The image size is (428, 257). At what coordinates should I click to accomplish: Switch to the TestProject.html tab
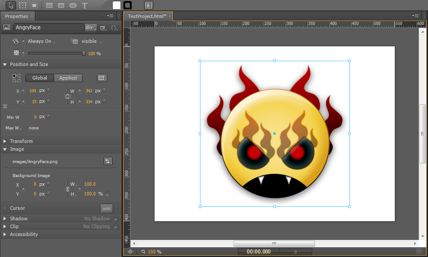click(x=147, y=16)
